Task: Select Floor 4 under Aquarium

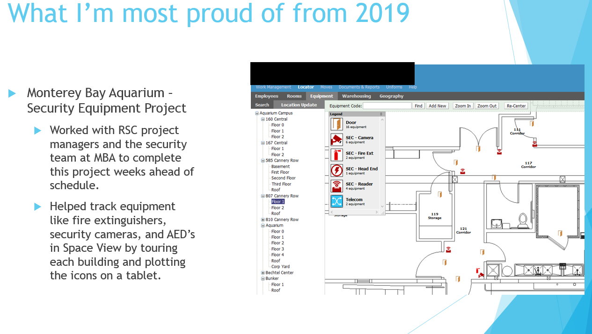Action: pos(278,255)
